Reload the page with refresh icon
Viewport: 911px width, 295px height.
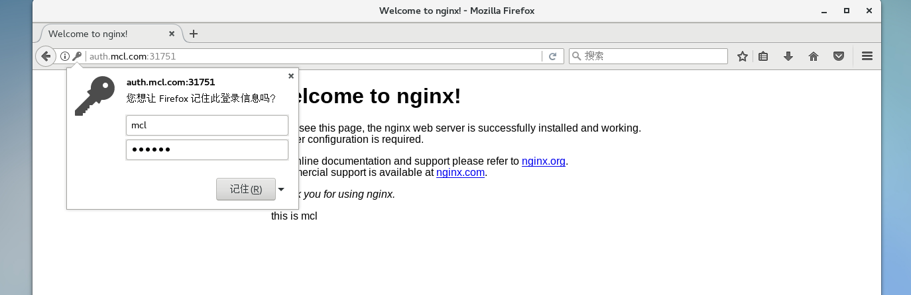[552, 56]
